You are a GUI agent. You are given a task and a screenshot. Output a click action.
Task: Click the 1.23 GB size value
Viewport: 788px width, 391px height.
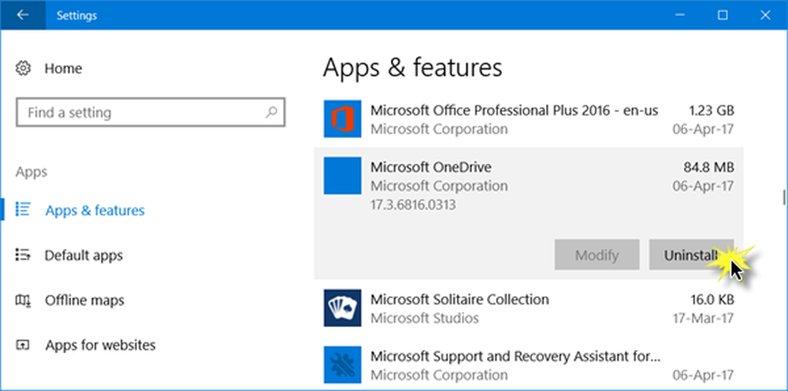tap(711, 110)
